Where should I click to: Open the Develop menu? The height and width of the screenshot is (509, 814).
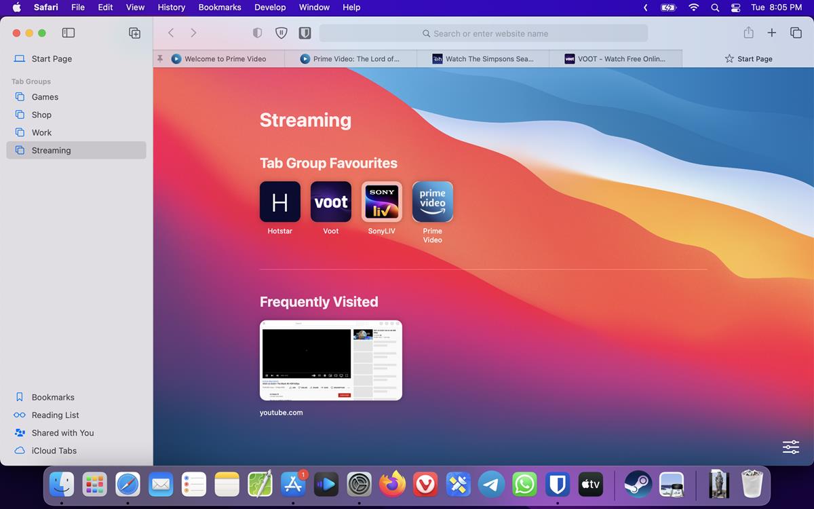[x=270, y=7]
